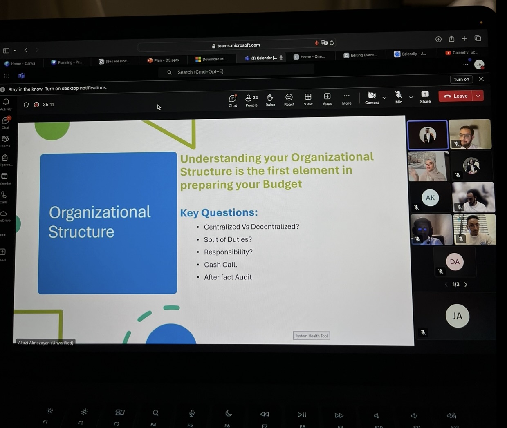Share content using the Share button
Viewport: 507px width, 428px height.
[x=425, y=97]
